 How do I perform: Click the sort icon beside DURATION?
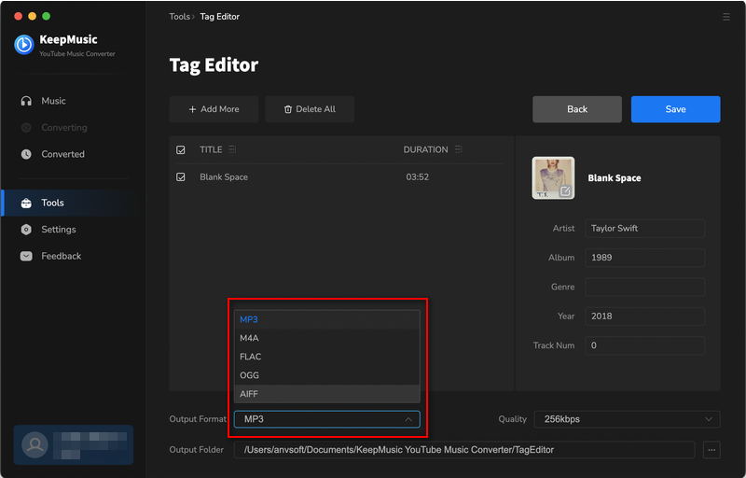(x=458, y=149)
